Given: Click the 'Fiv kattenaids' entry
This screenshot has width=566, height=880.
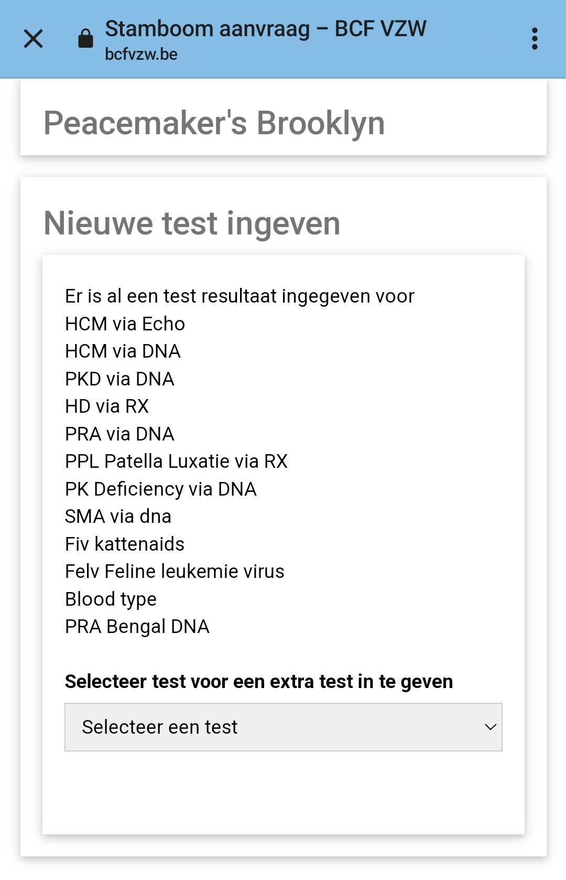Looking at the screenshot, I should pyautogui.click(x=125, y=544).
